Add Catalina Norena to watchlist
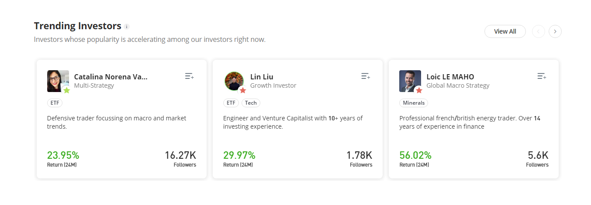This screenshot has height=205, width=591. tap(189, 76)
